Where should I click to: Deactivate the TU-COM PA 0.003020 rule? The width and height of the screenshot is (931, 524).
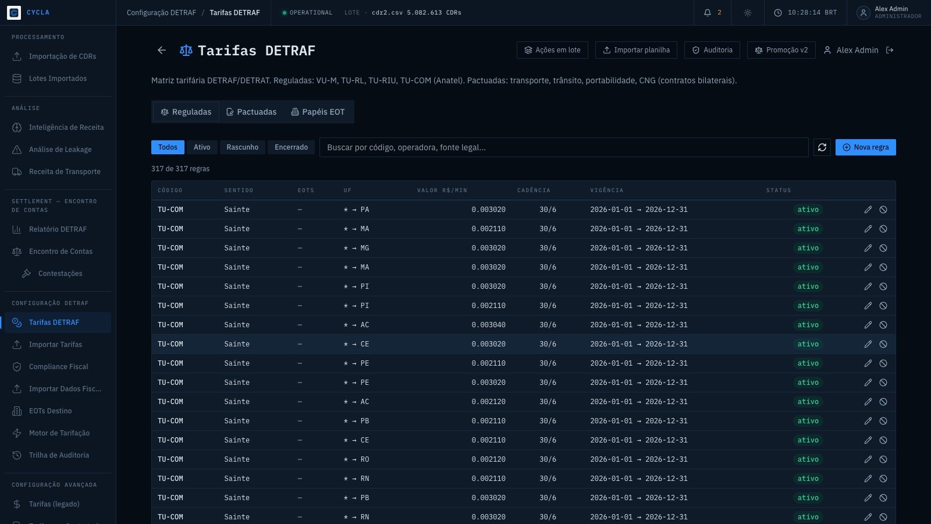883,210
